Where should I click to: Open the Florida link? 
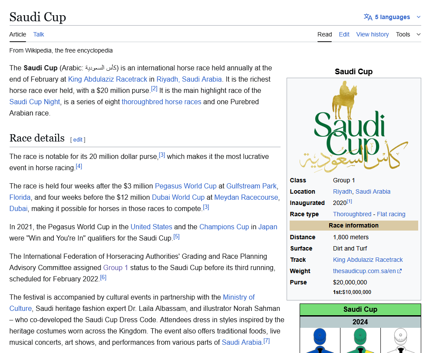[x=20, y=197]
